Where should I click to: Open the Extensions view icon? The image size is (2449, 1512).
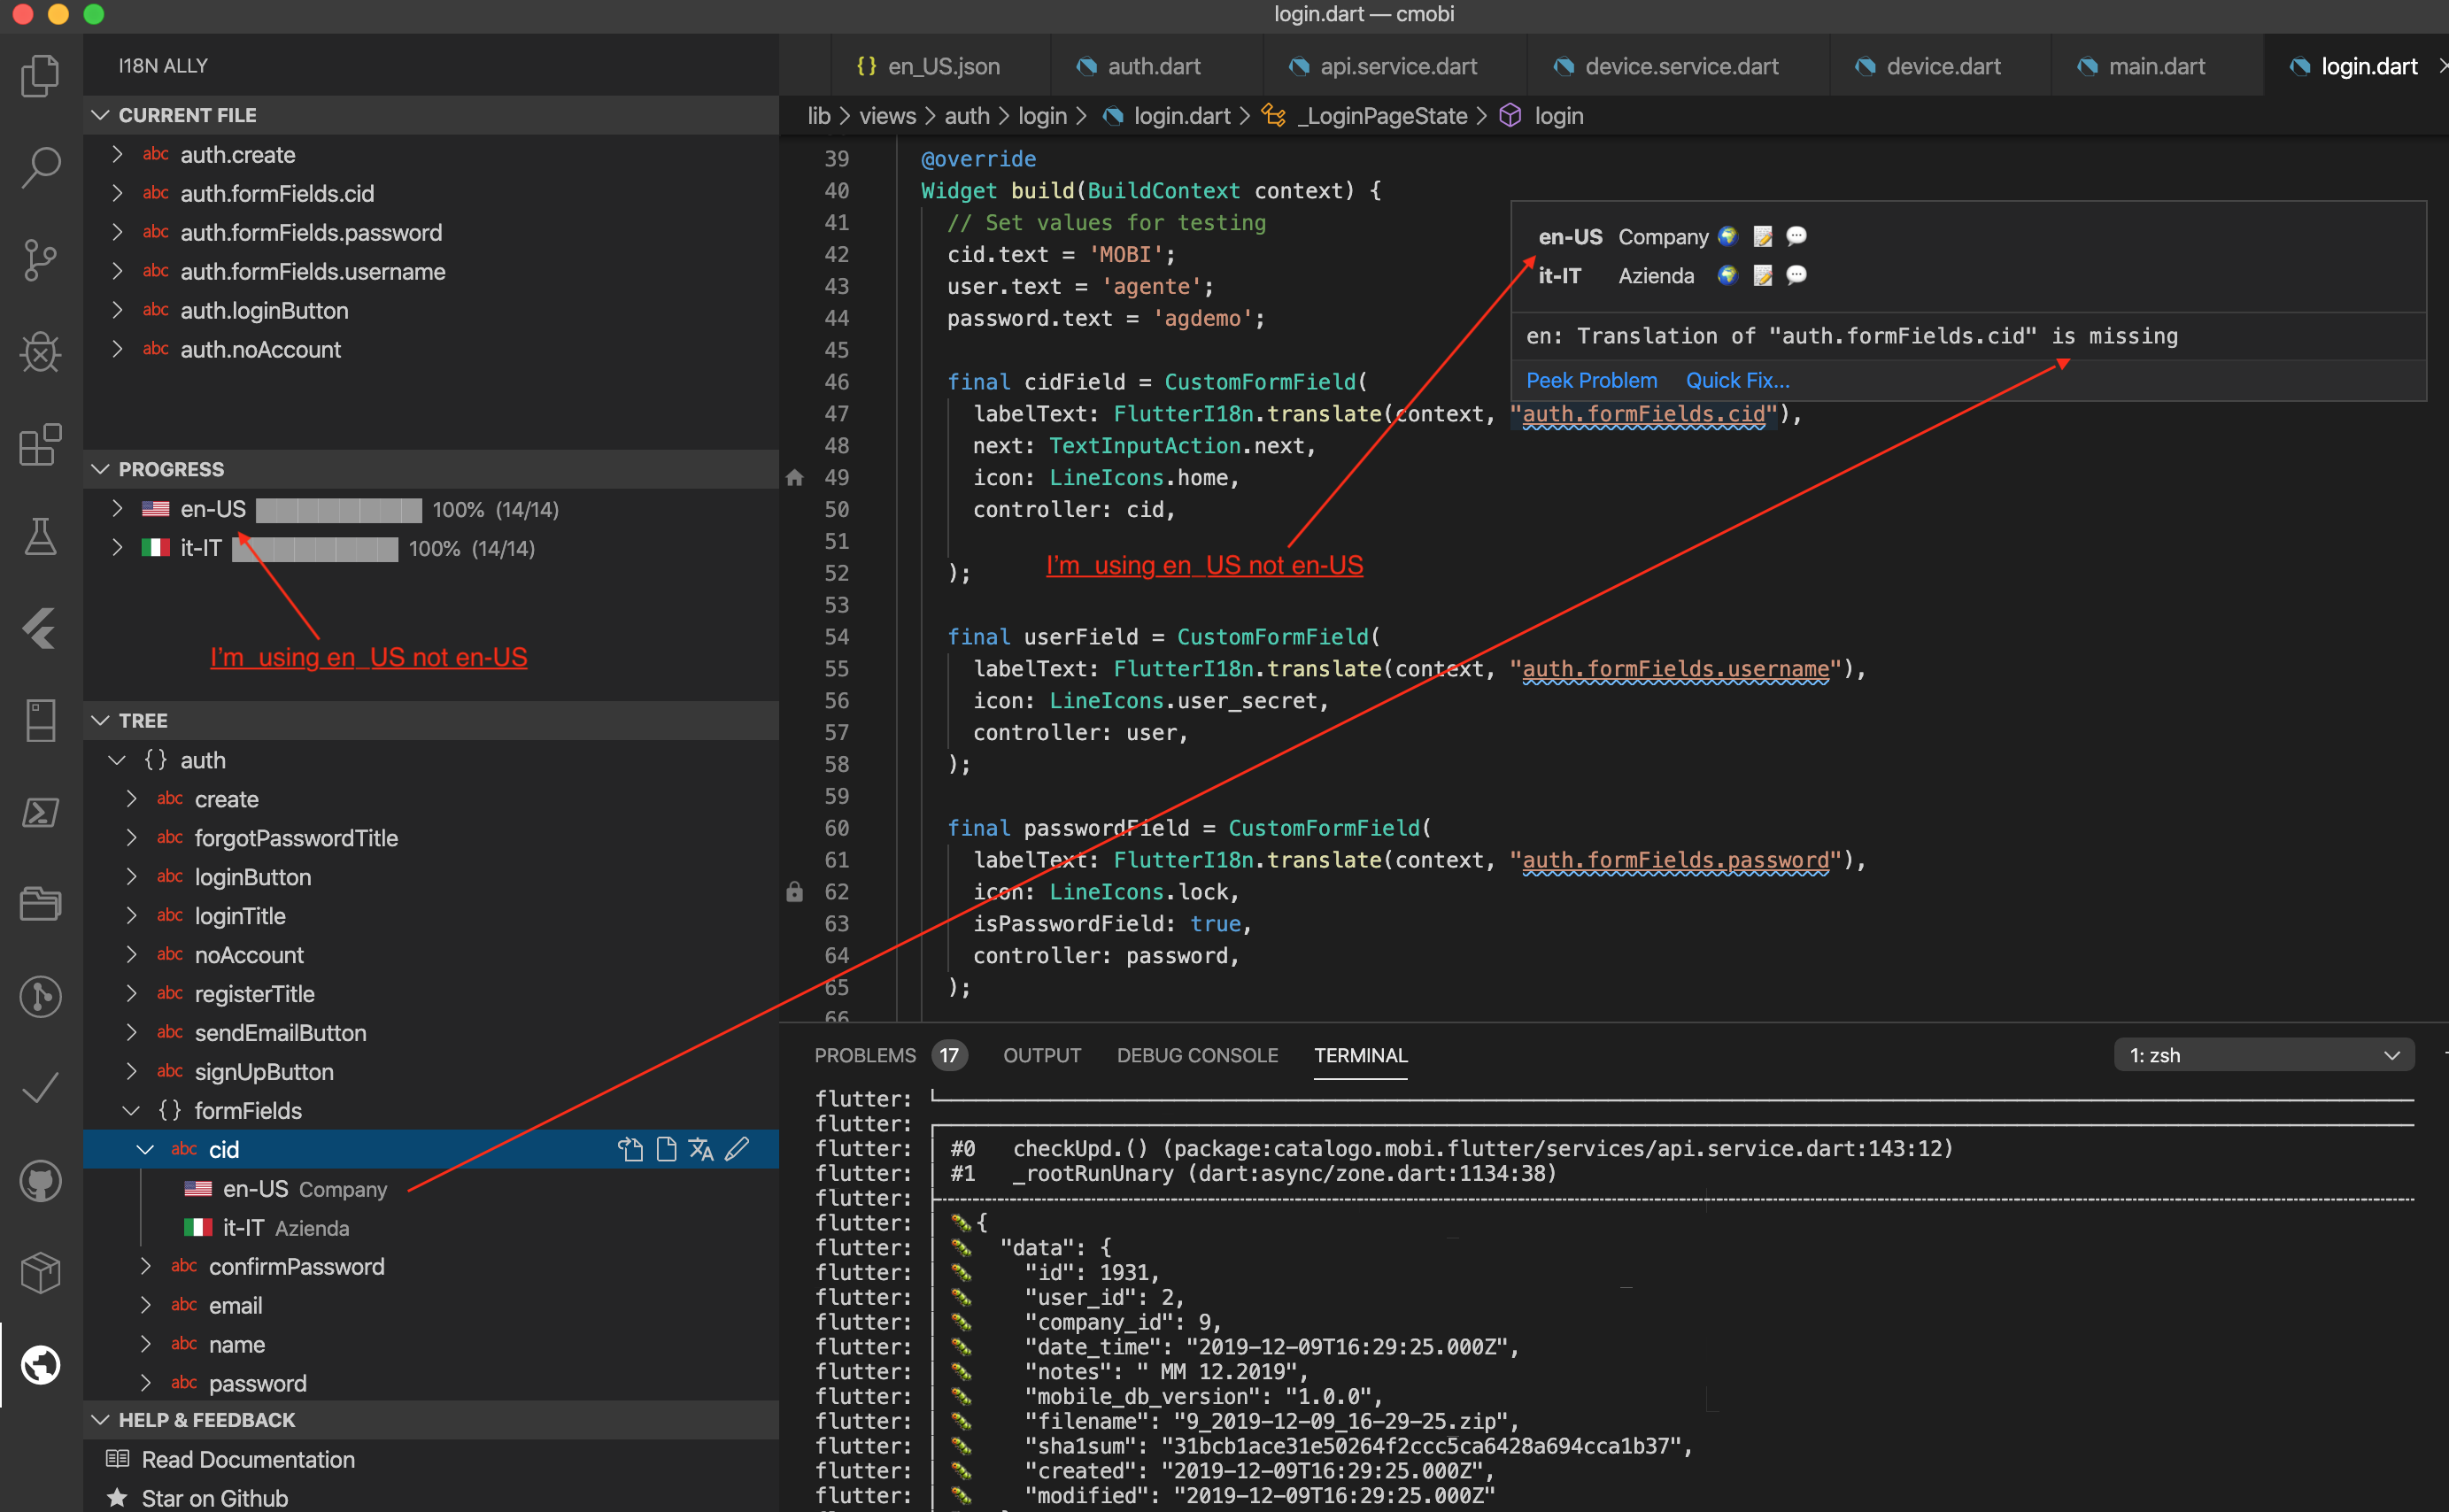pos(40,445)
